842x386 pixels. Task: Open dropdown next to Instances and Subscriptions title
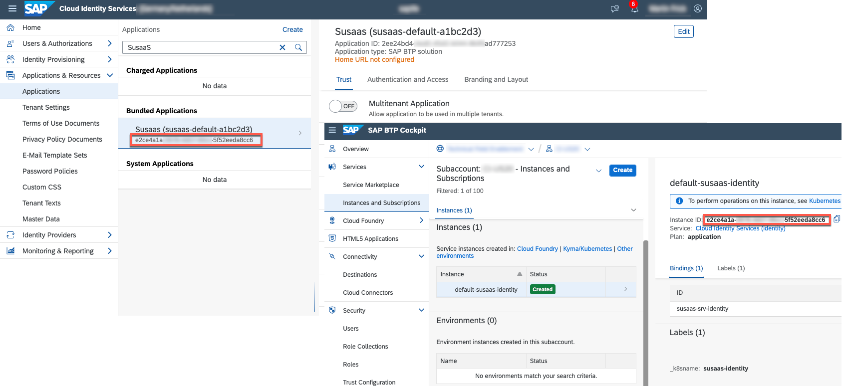pyautogui.click(x=598, y=171)
